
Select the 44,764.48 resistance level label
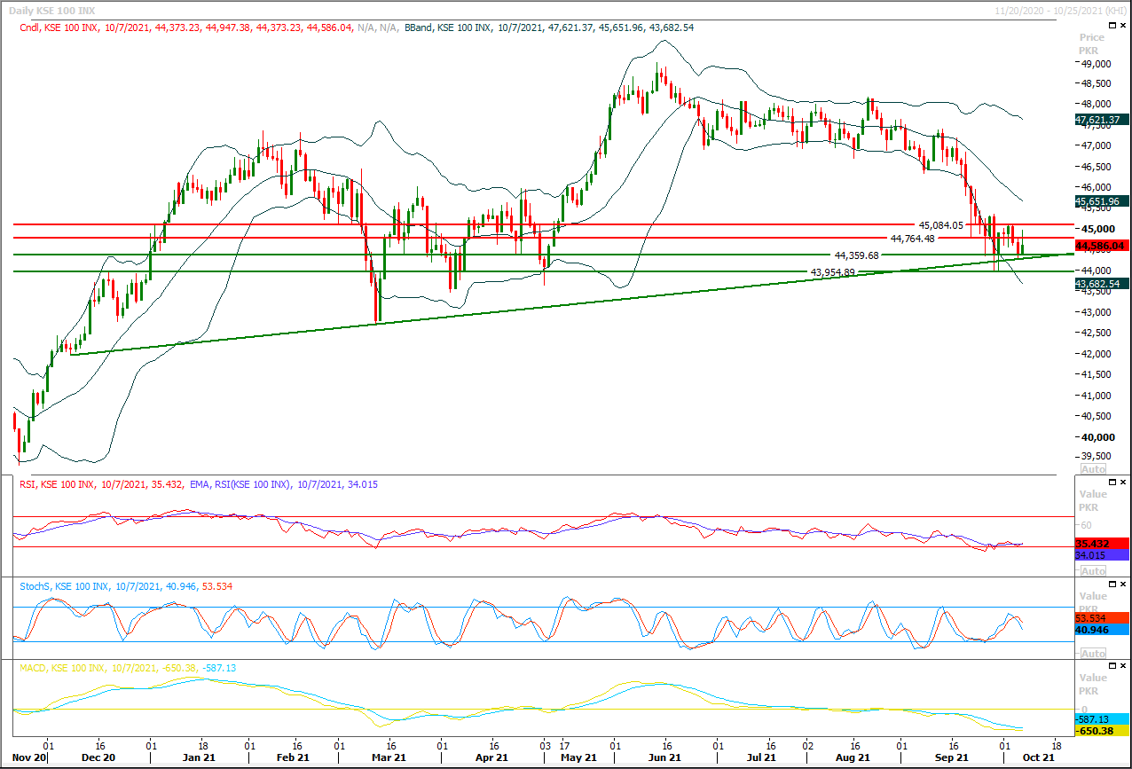coord(913,239)
